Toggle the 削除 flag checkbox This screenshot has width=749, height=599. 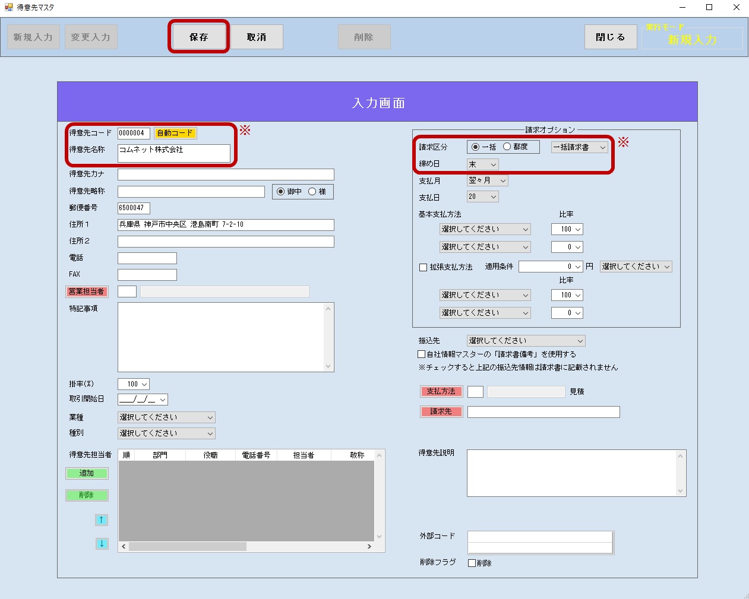click(472, 563)
